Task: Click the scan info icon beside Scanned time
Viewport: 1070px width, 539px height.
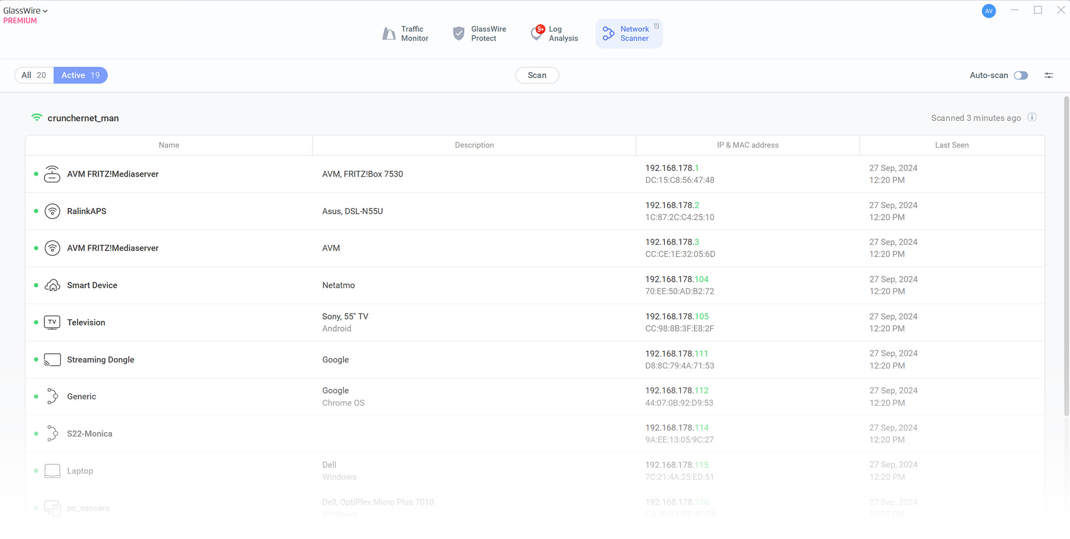Action: tap(1032, 117)
